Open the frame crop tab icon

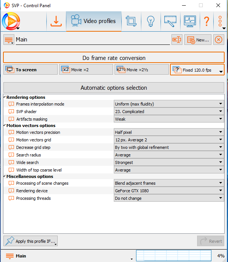tap(132, 21)
